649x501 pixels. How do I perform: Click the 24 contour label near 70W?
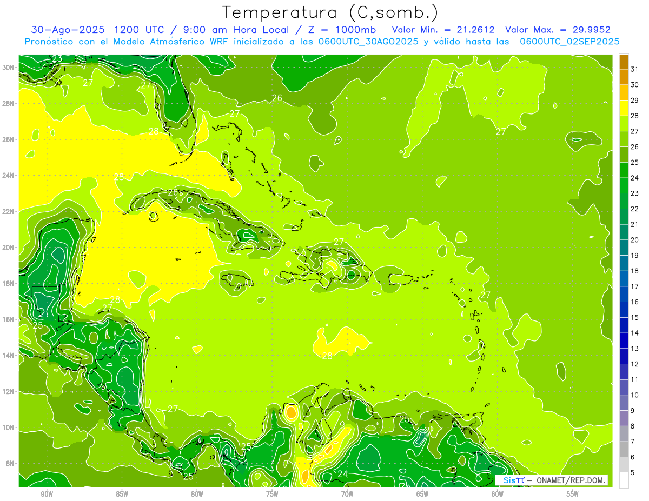pos(342,474)
